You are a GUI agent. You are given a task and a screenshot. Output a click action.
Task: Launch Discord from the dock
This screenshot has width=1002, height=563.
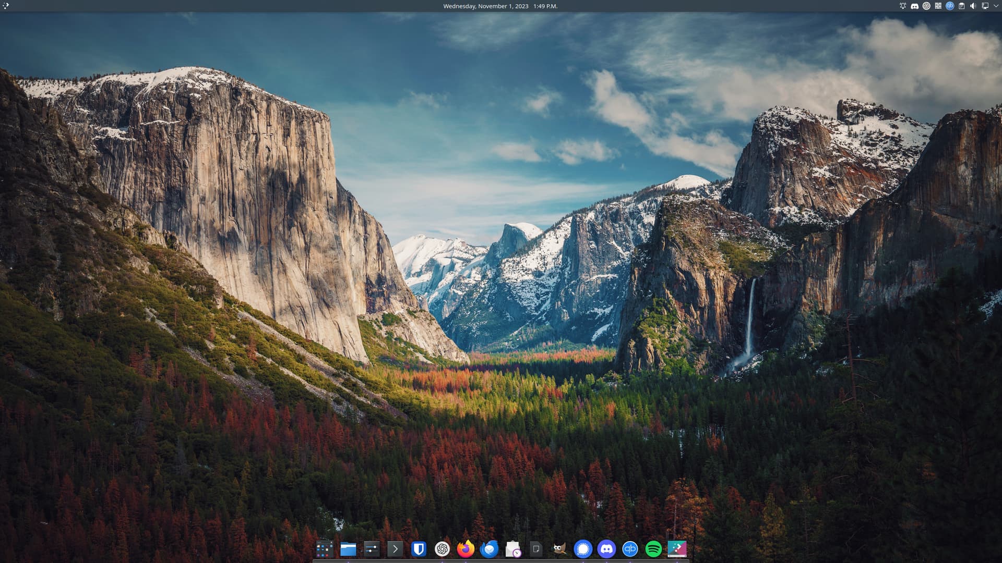[x=606, y=549]
